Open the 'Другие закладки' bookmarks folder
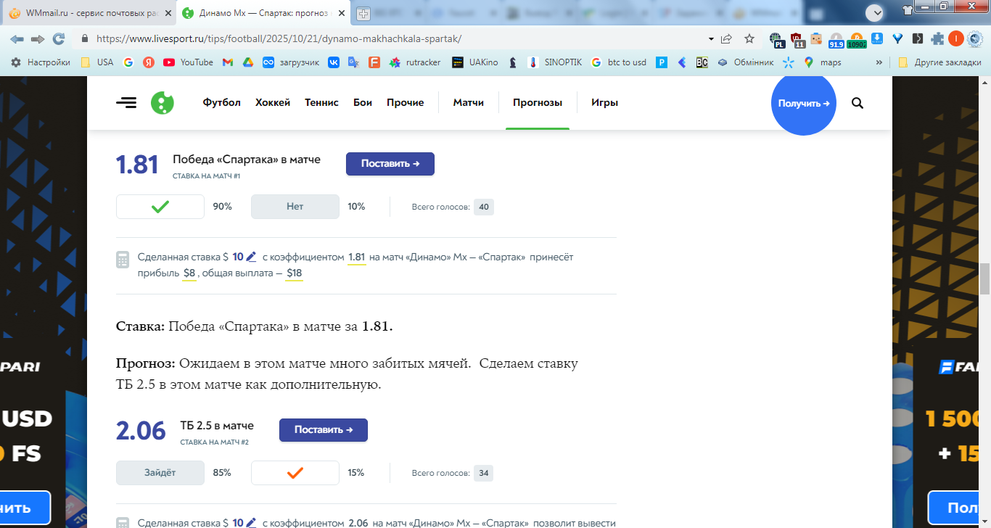The image size is (991, 528). point(939,62)
